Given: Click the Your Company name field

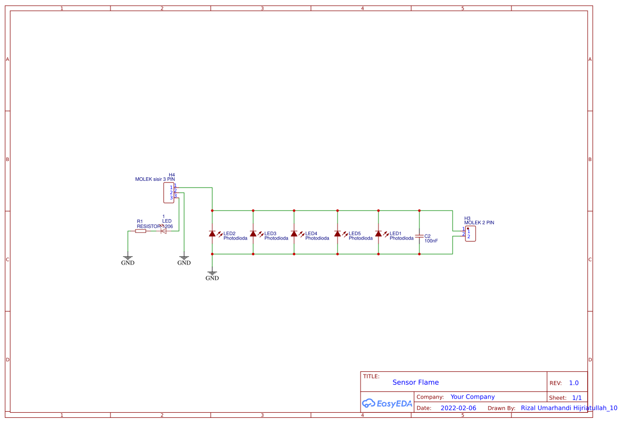Looking at the screenshot, I should pos(472,396).
